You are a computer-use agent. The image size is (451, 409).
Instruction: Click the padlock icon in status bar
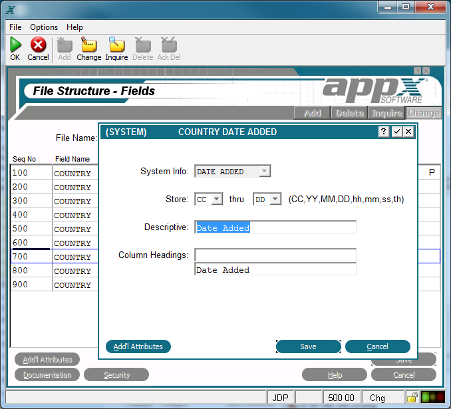(x=412, y=398)
